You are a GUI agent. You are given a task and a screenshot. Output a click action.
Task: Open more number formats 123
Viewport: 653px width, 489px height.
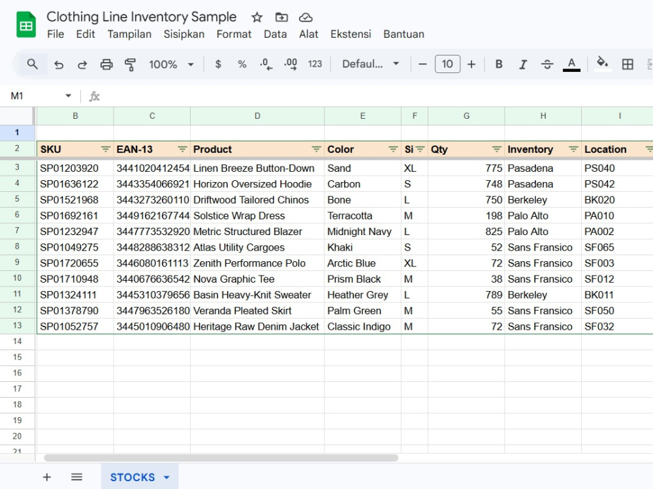pos(315,64)
